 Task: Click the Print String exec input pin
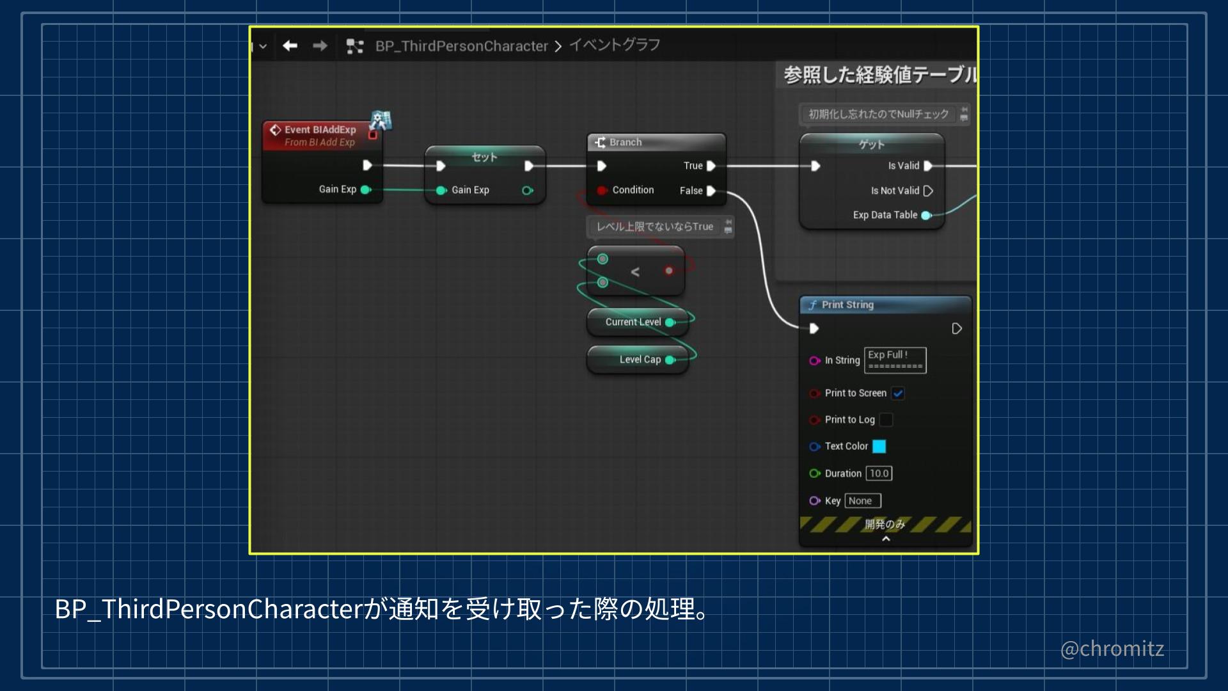(814, 328)
